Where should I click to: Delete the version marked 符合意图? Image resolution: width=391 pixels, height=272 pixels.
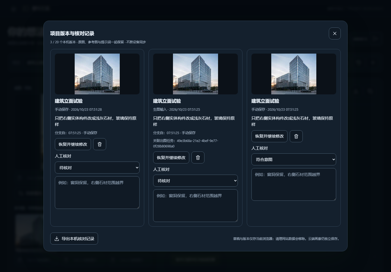[296, 136]
